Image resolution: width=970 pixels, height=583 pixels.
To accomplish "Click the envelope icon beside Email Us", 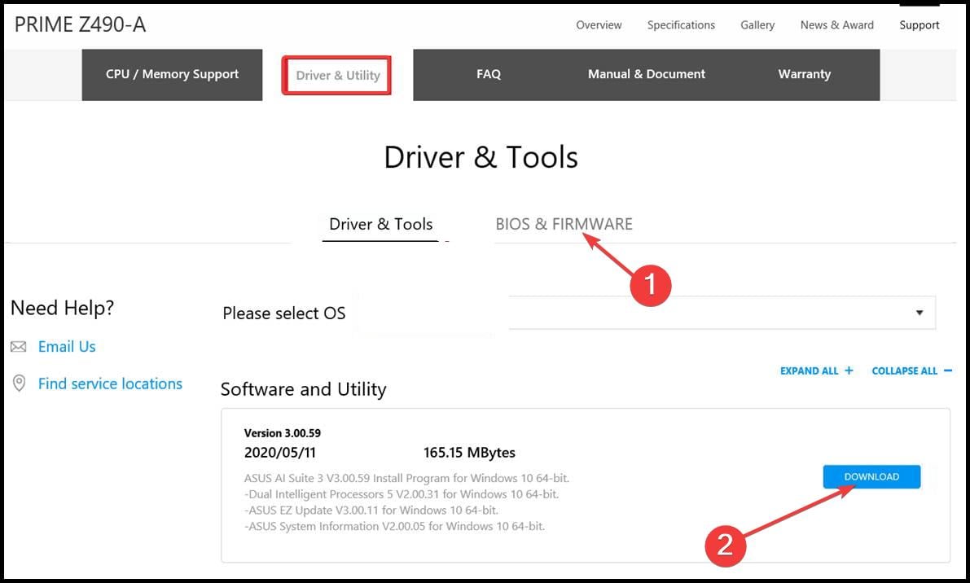I will (18, 347).
